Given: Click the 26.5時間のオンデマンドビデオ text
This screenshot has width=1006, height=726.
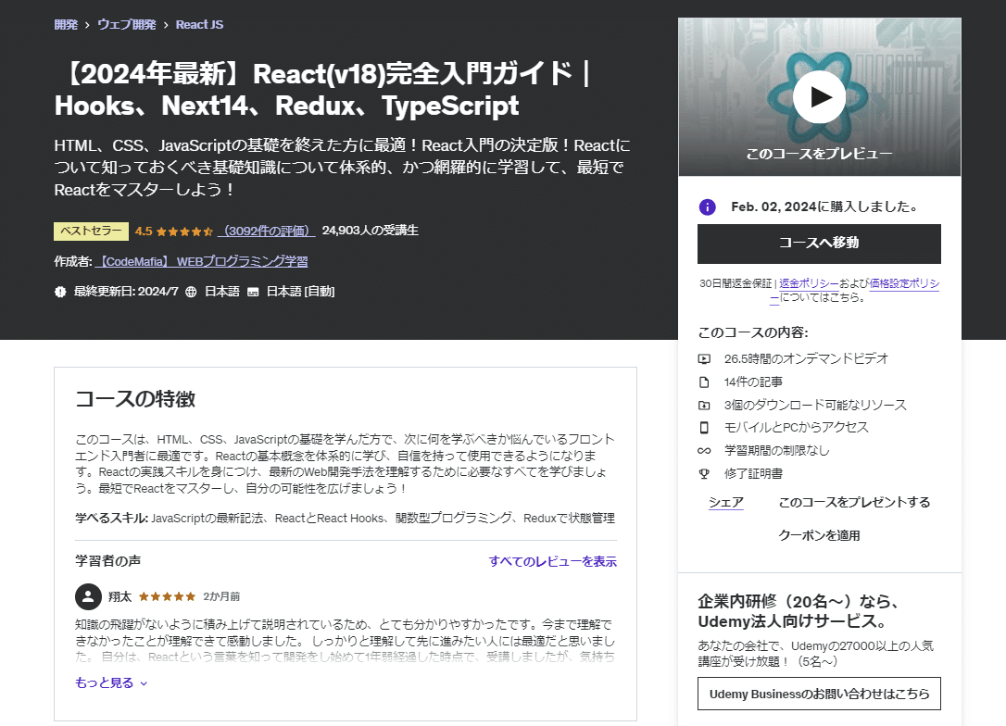Looking at the screenshot, I should coord(806,359).
